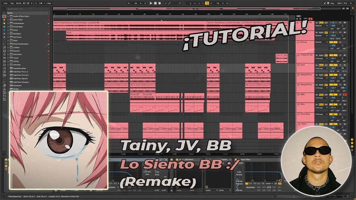356x200 pixels.
Task: Click the Search browser field
Action: 28,9
